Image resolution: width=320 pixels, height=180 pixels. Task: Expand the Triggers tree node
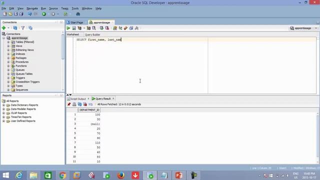click(8, 78)
